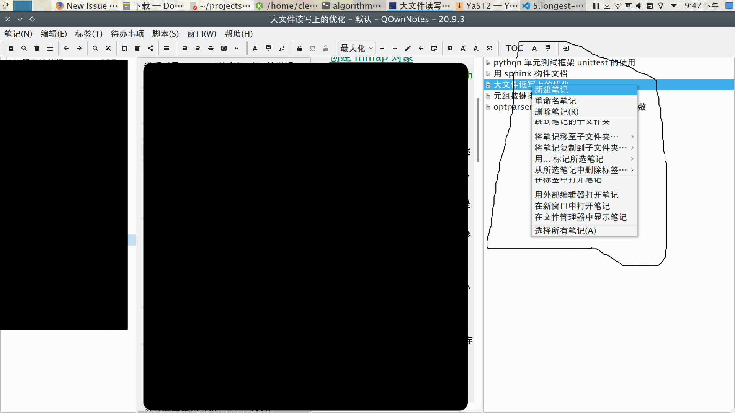Click the solid lock encrypt-note icon
The width and height of the screenshot is (735, 413).
(x=300, y=48)
